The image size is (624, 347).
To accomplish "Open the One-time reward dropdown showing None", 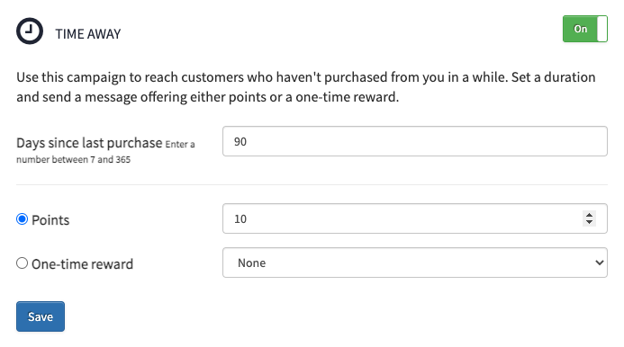I will (415, 262).
